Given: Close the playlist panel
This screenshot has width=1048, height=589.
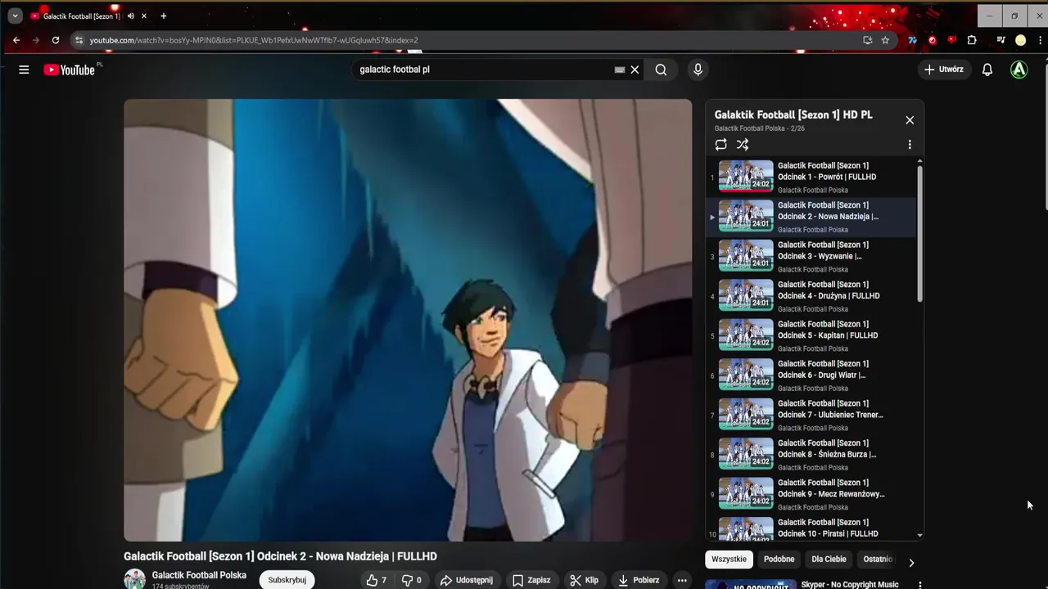Looking at the screenshot, I should coord(910,120).
